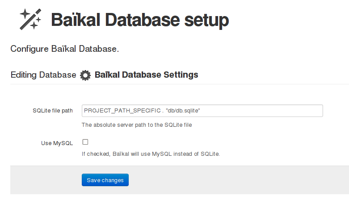Image resolution: width=349 pixels, height=200 pixels.
Task: Enable the Use MySQL checkbox
Action: pos(85,142)
